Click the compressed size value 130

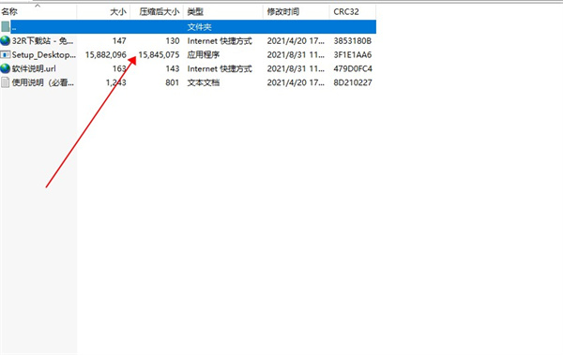coord(173,41)
